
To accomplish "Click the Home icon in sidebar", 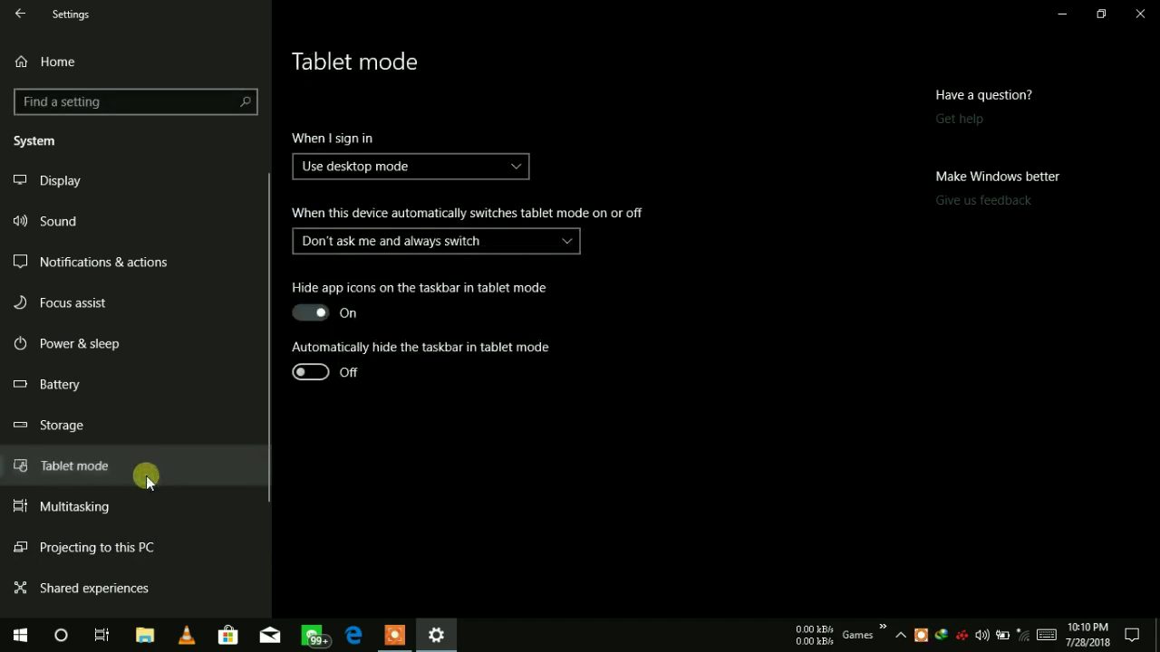I will tap(21, 62).
